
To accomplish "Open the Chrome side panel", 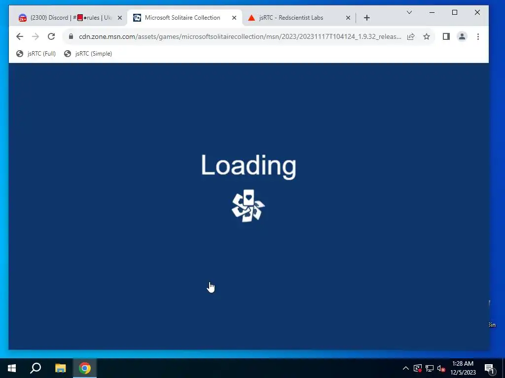I will 446,36.
